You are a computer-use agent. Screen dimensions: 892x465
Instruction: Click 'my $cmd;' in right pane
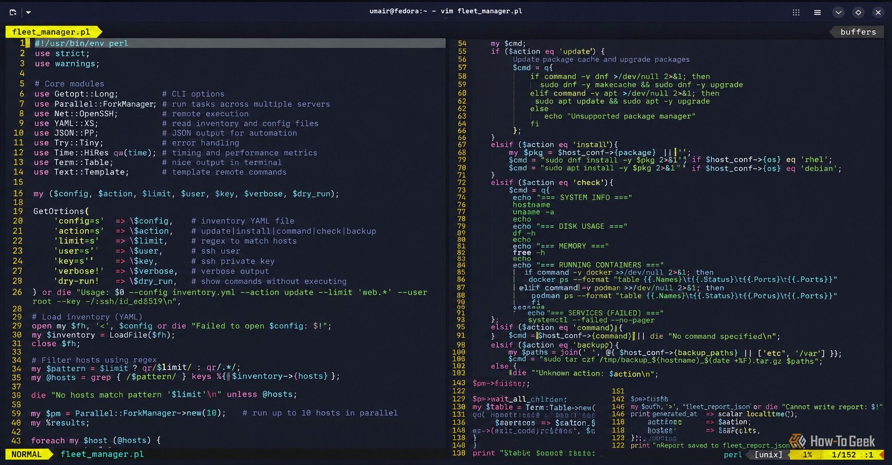point(508,44)
